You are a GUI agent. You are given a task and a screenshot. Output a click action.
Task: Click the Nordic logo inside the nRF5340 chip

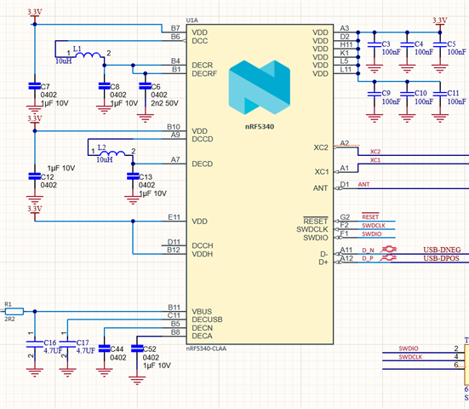point(260,87)
